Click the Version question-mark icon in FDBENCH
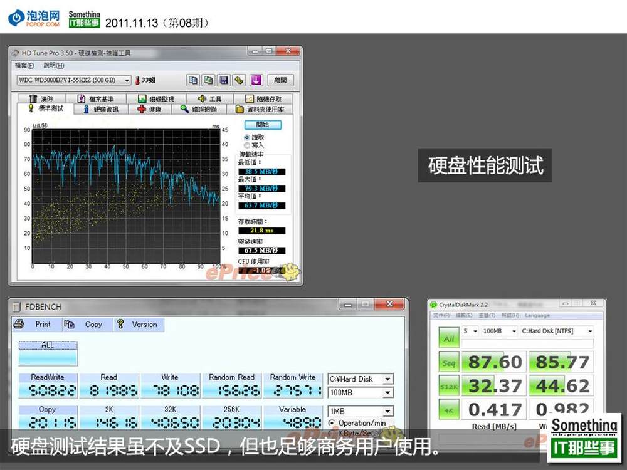627x470 pixels. point(120,324)
